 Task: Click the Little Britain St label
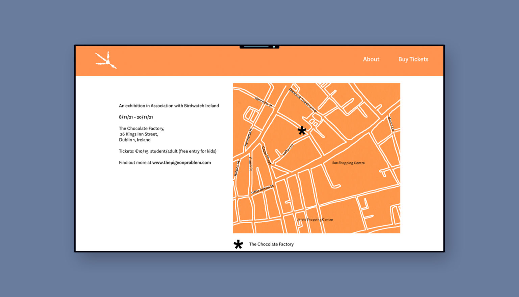pyautogui.click(x=262, y=189)
